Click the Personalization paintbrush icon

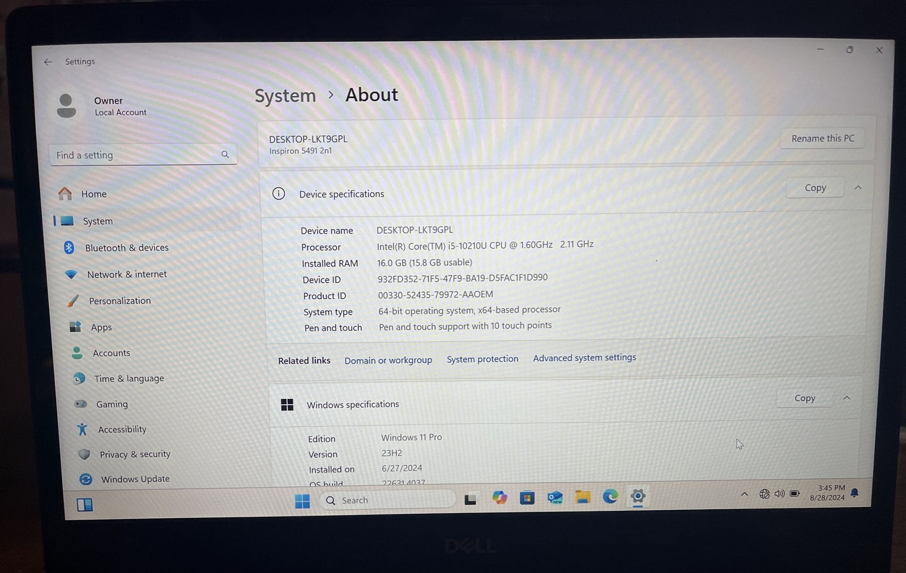73,300
